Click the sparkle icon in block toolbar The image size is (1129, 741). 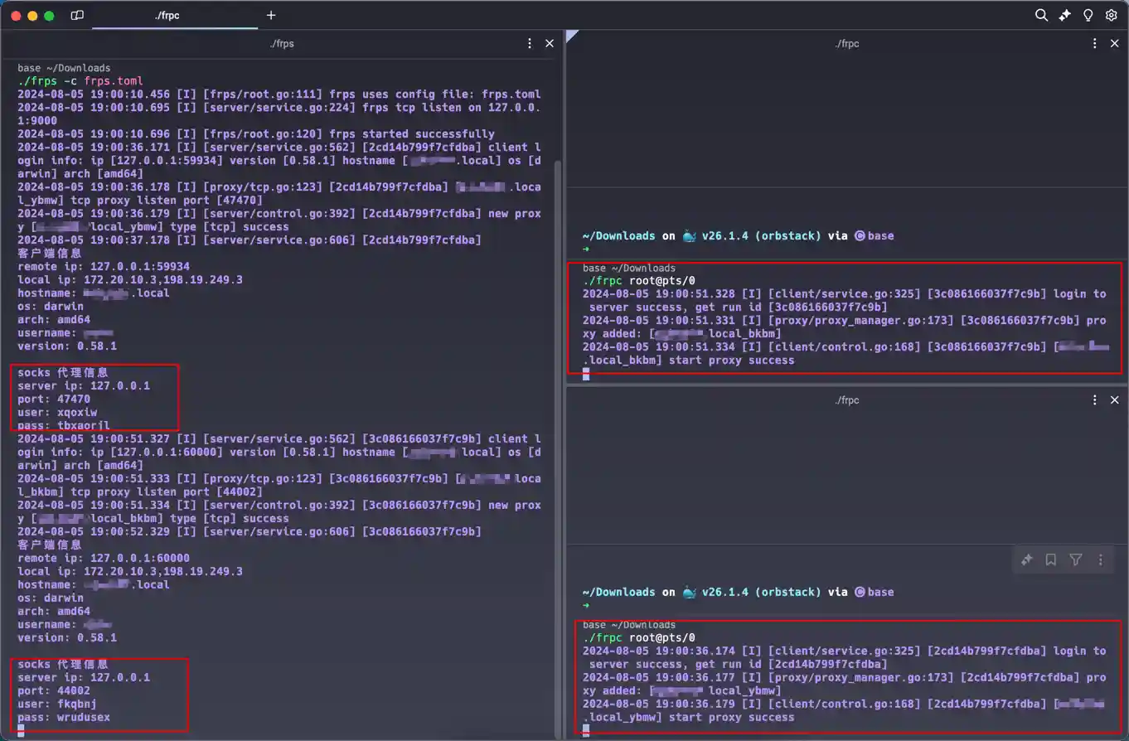[1026, 560]
